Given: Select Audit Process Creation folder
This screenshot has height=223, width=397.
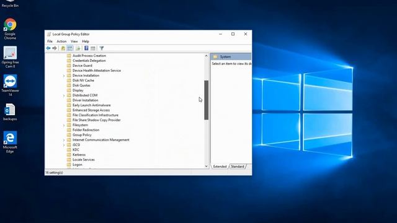Looking at the screenshot, I should [89, 56].
